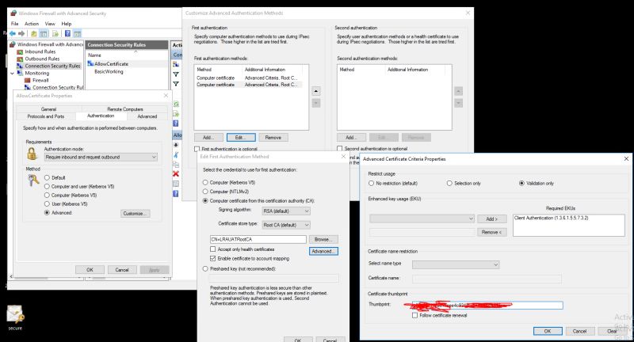Click the first filter funnel icon in Actions
Screen dimensions: 634x342
176,74
